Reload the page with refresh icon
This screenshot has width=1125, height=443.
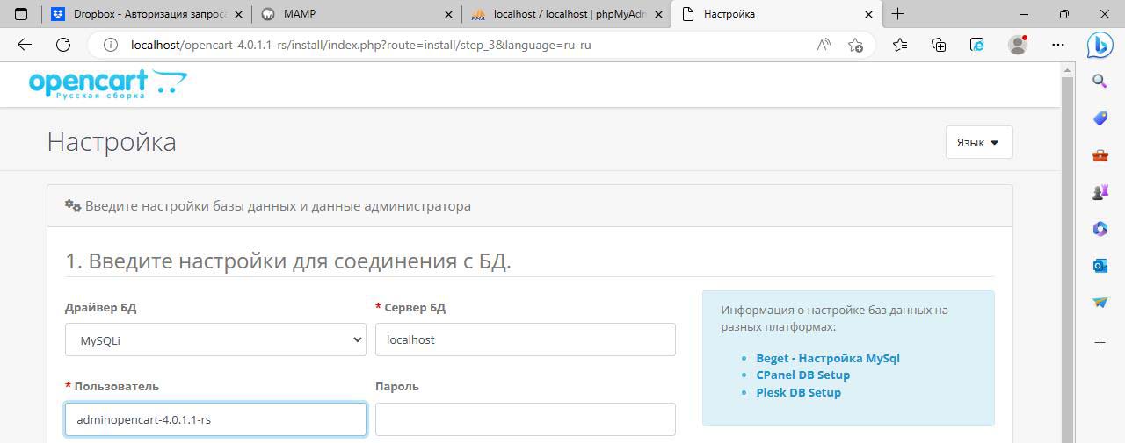pyautogui.click(x=63, y=45)
